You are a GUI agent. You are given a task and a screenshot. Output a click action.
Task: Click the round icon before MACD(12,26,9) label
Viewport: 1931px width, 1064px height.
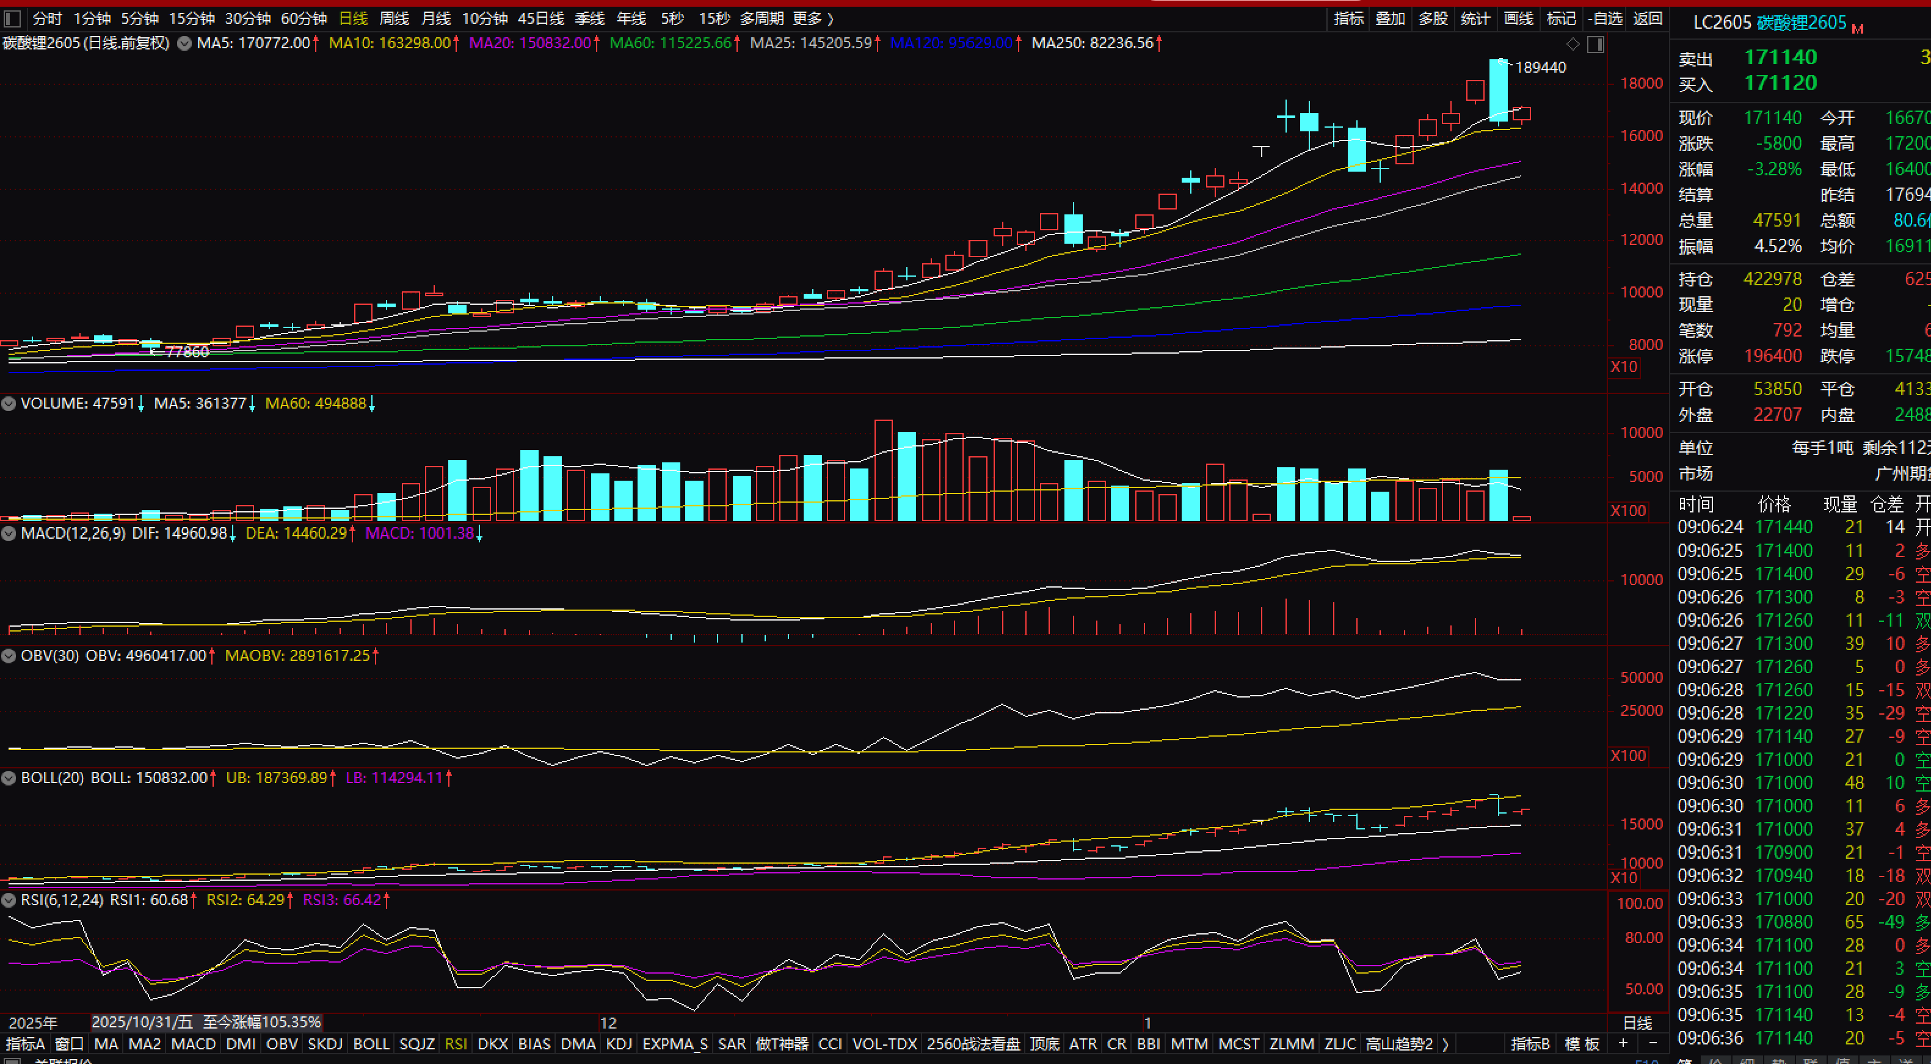[9, 533]
